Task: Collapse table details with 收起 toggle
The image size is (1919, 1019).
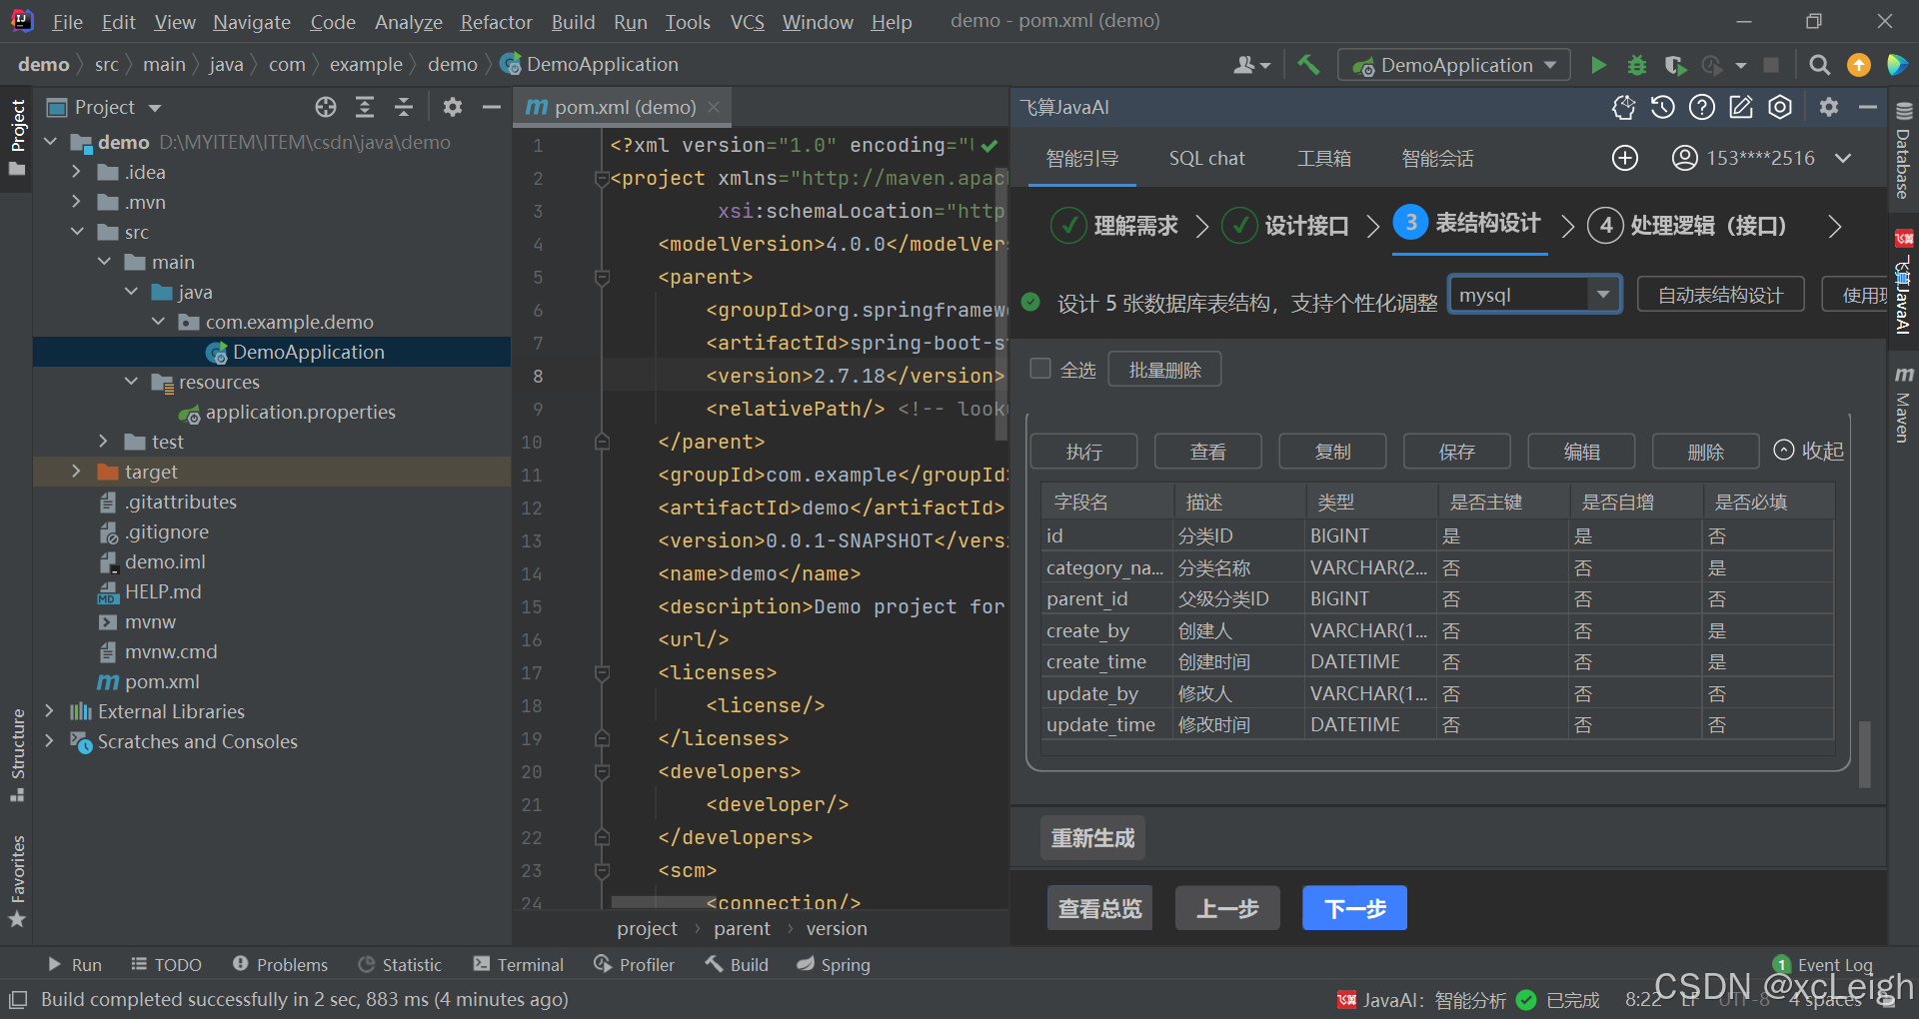Action: click(x=1808, y=451)
